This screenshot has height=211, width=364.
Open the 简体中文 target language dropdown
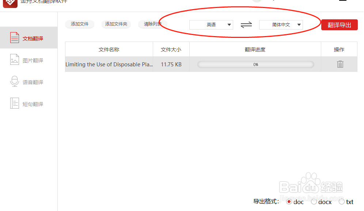pyautogui.click(x=280, y=24)
